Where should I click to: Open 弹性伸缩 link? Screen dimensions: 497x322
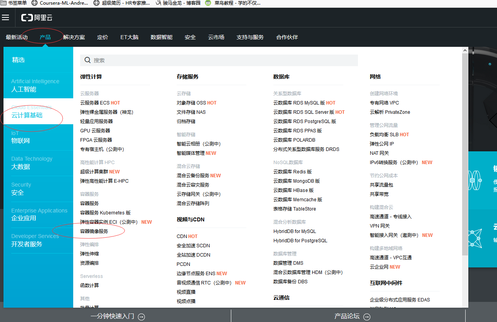(x=89, y=253)
